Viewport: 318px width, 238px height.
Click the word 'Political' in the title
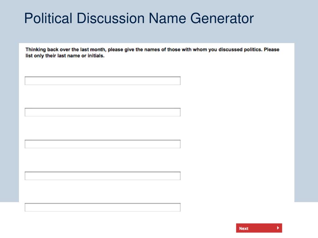(x=48, y=18)
